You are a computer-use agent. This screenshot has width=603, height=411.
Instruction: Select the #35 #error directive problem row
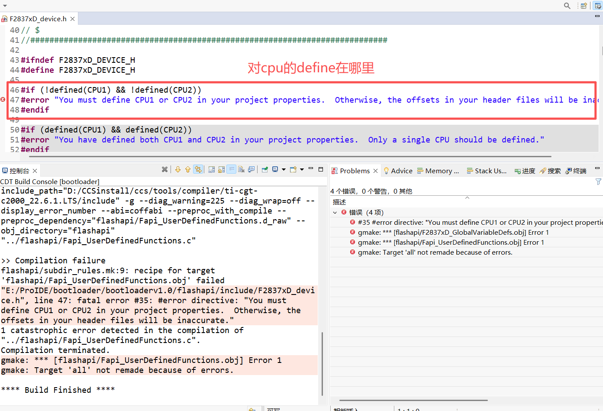tap(467, 223)
